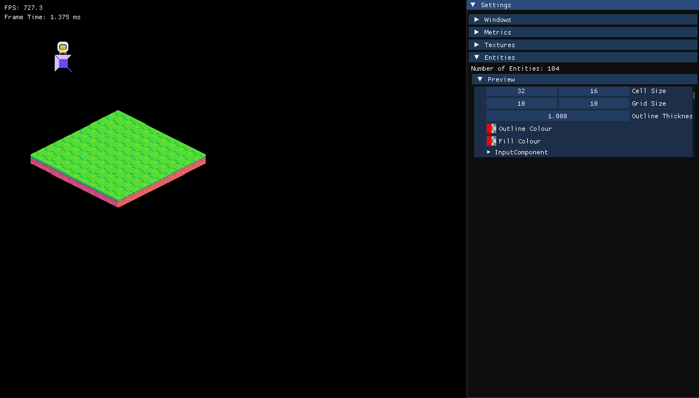Select the second Grid Size value field
Image resolution: width=699 pixels, height=398 pixels.
click(x=594, y=103)
